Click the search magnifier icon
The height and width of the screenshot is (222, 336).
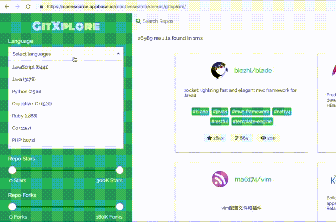click(x=139, y=21)
